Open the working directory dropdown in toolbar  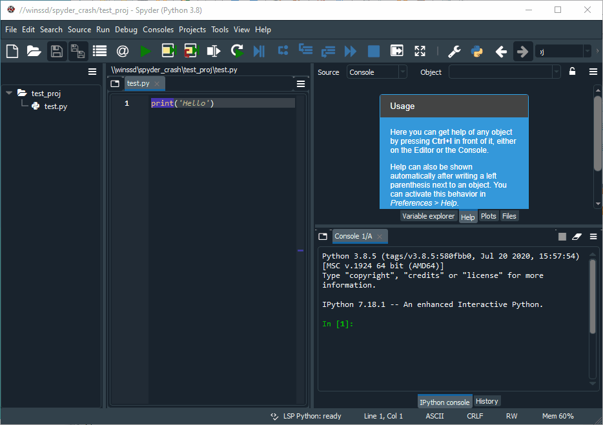point(587,51)
